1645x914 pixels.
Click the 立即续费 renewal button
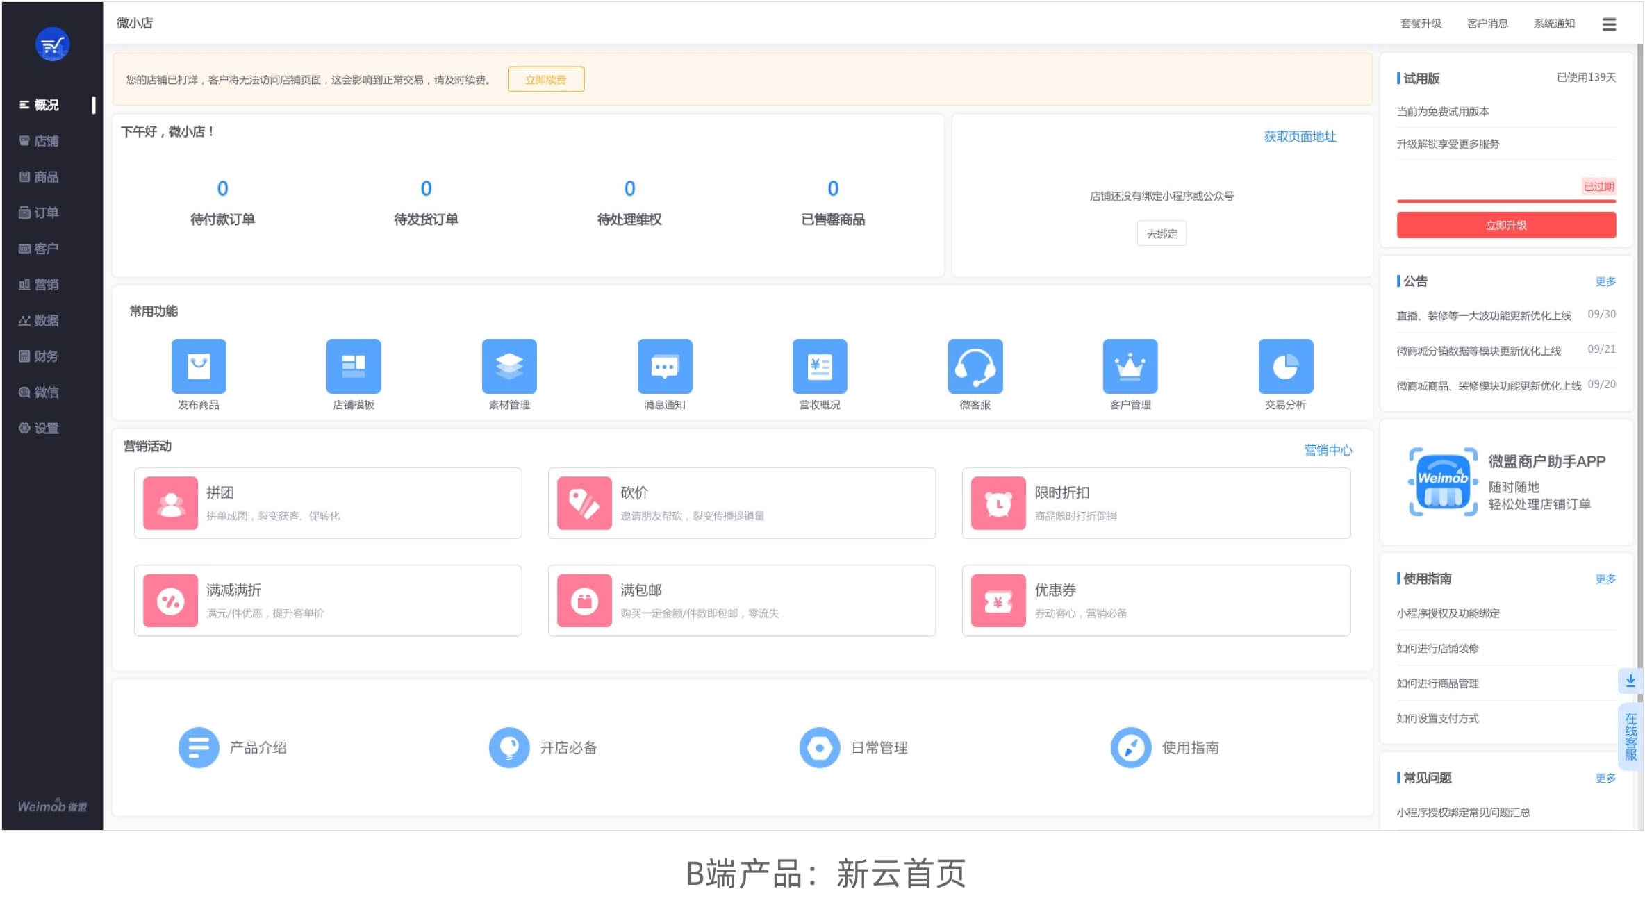545,80
